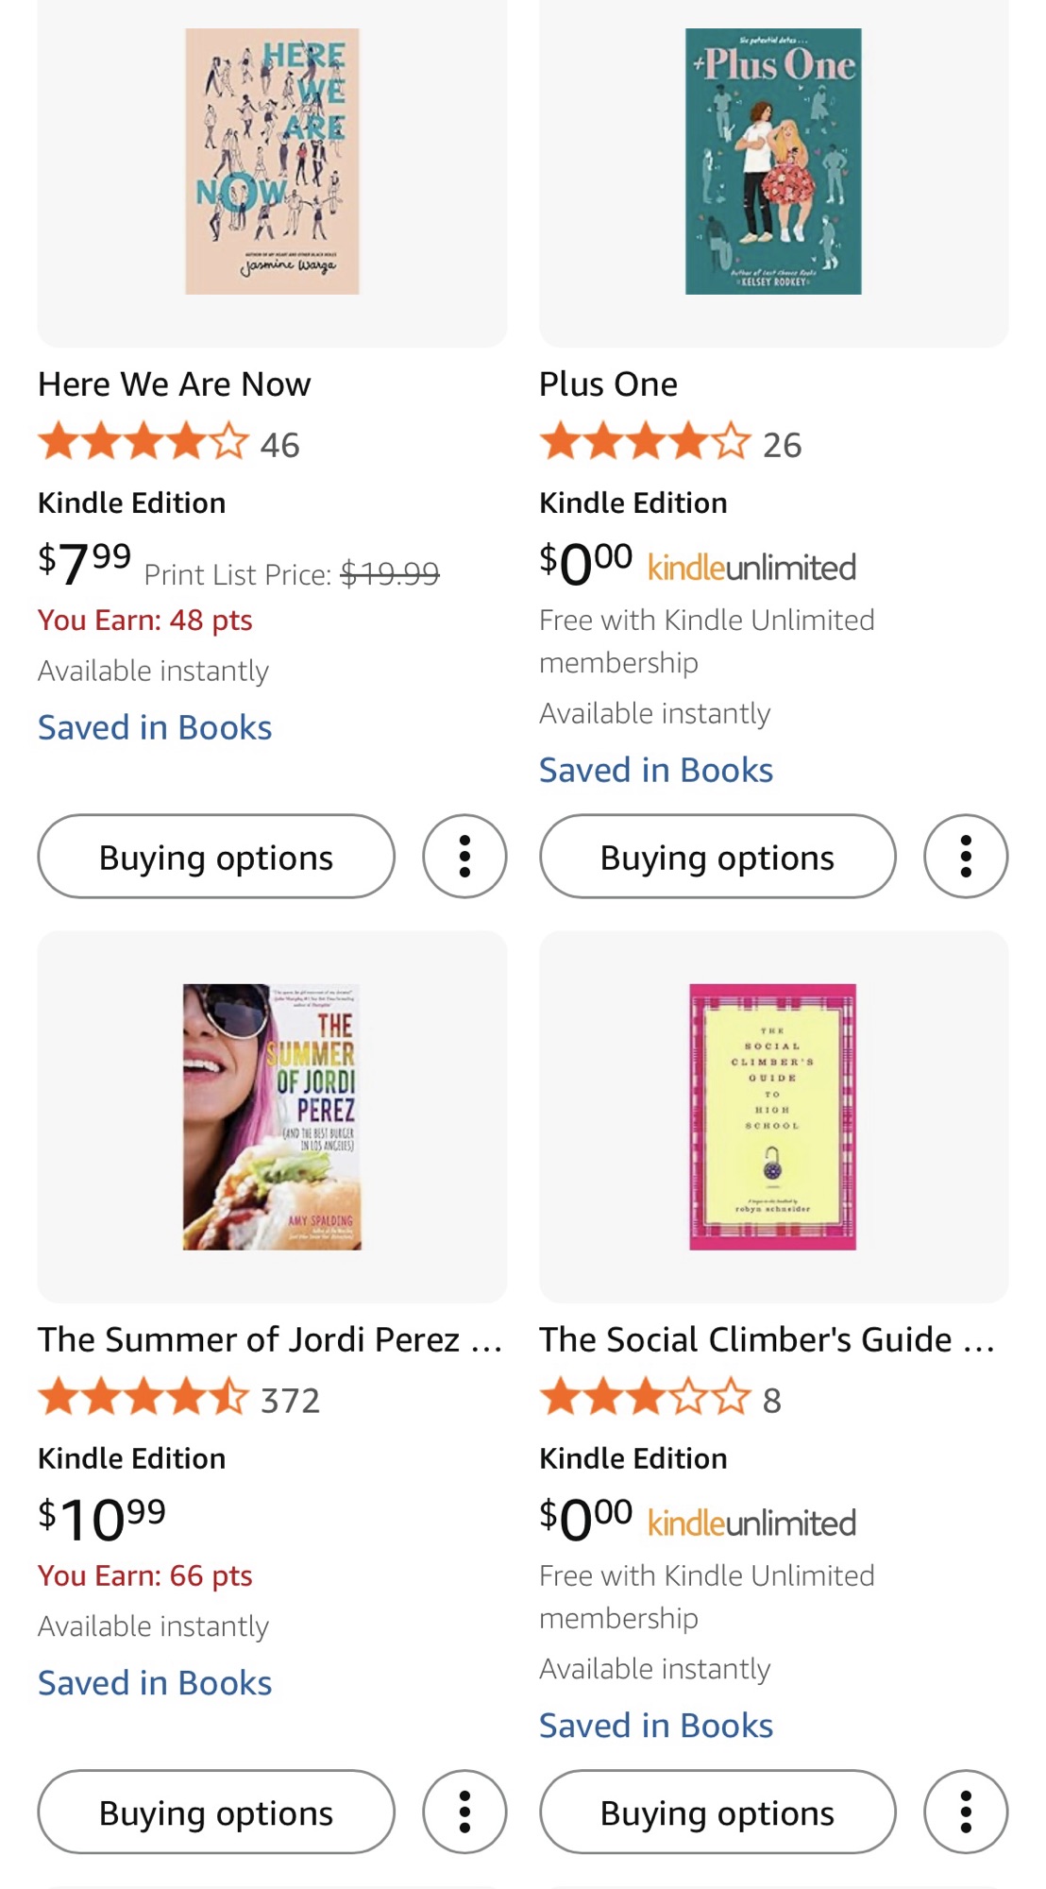
Task: Tap Buying options for Summer of Jordi Perez
Action: tap(216, 1812)
